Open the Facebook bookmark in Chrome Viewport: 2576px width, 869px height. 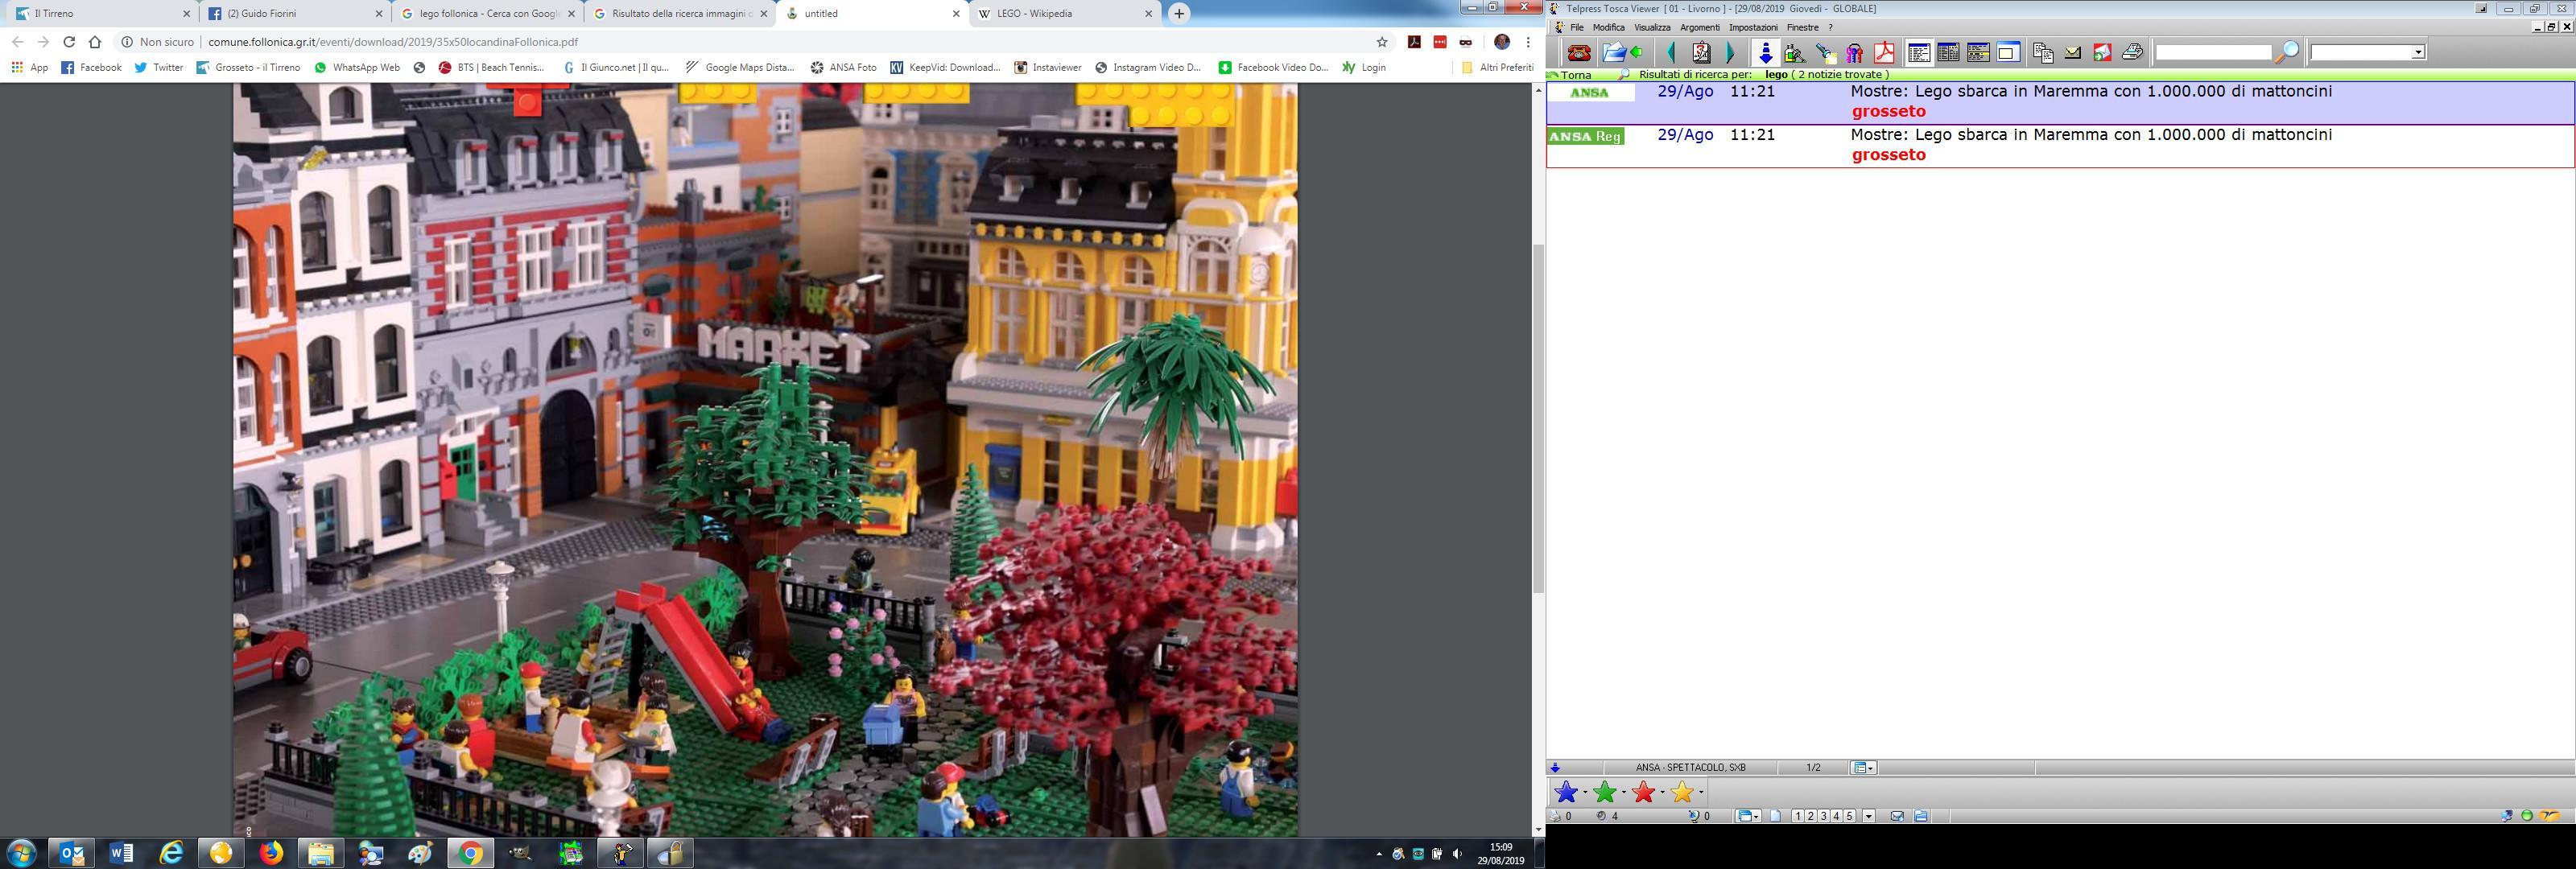coord(92,67)
